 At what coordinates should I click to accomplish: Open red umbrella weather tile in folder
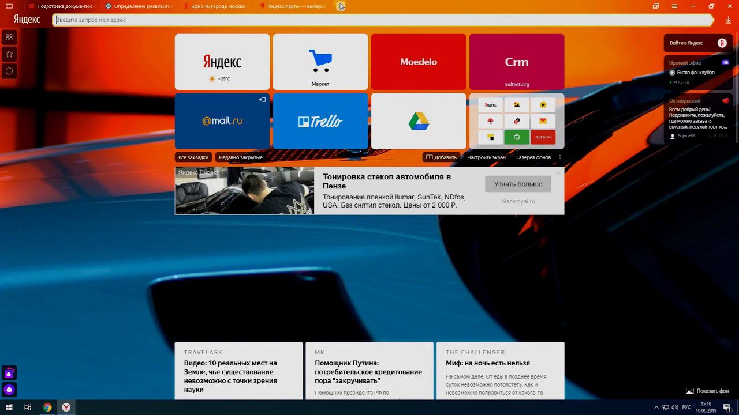click(490, 121)
